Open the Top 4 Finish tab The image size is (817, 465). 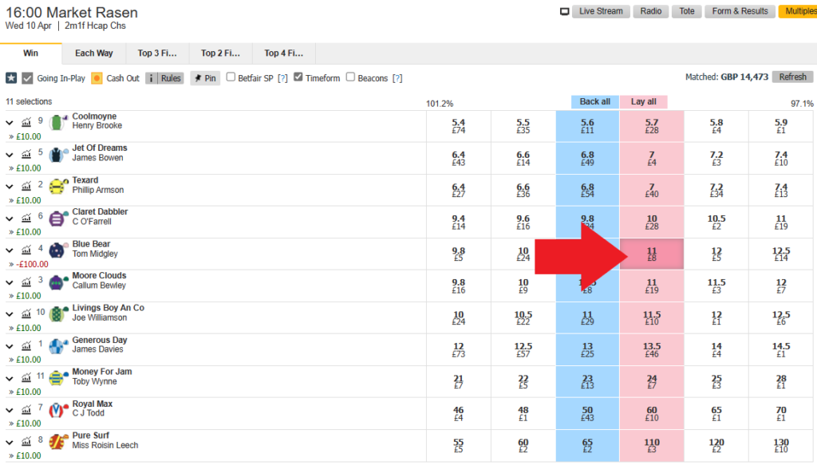[x=283, y=53]
